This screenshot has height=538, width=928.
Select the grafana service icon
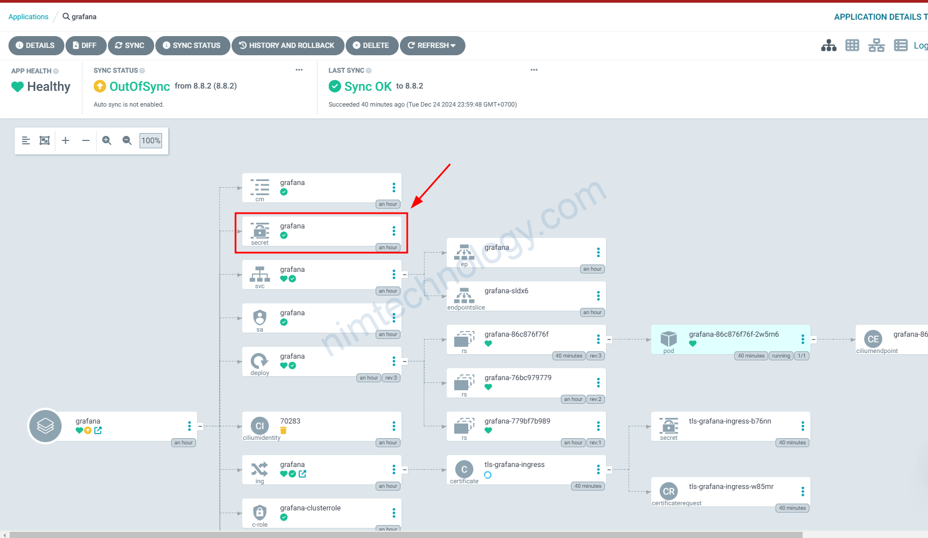[x=260, y=274]
